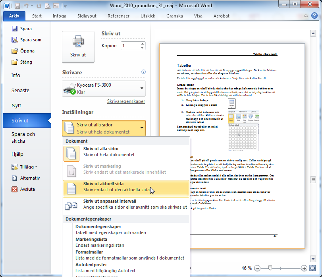The height and width of the screenshot is (277, 322).
Task: Open the Skrivaregenskaper link
Action: [x=126, y=101]
